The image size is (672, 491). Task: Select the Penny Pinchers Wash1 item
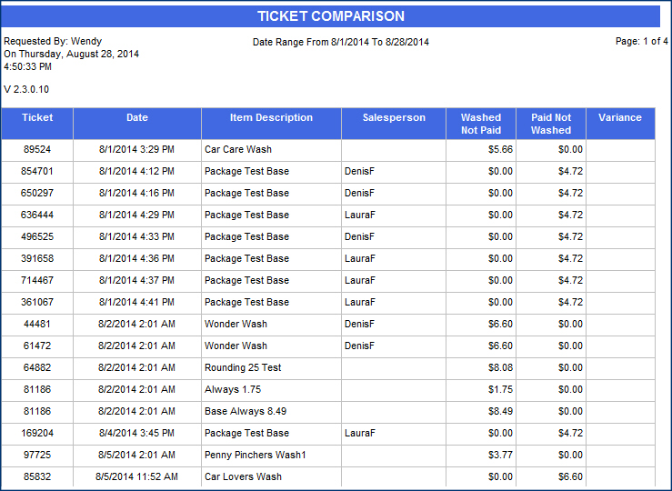tap(255, 455)
